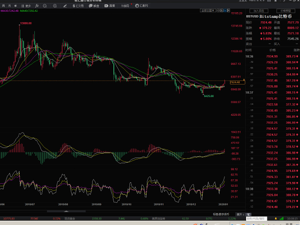Click the rightmost chart panel icon
This screenshot has height=225, width=300.
pyautogui.click(x=228, y=10)
